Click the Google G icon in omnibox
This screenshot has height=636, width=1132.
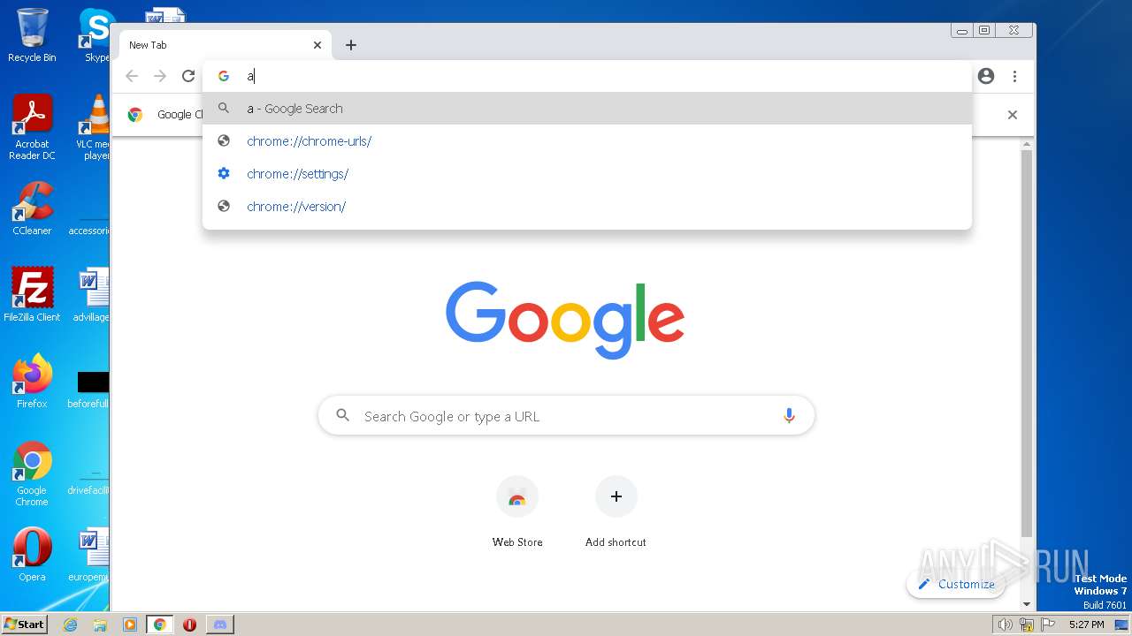click(224, 76)
